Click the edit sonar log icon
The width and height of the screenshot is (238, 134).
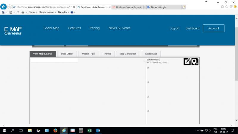coord(187,62)
